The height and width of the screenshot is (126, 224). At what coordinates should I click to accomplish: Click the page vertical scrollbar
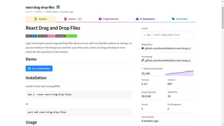tap(223, 63)
